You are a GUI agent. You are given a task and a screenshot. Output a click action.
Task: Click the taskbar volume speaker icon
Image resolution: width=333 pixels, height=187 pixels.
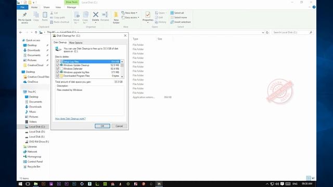point(277,184)
